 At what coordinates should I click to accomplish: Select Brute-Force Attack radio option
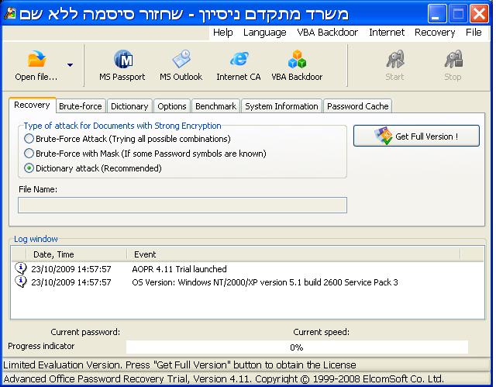(x=29, y=139)
